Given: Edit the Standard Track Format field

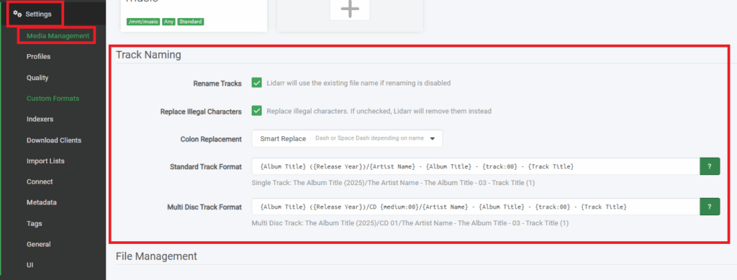Looking at the screenshot, I should [x=476, y=166].
